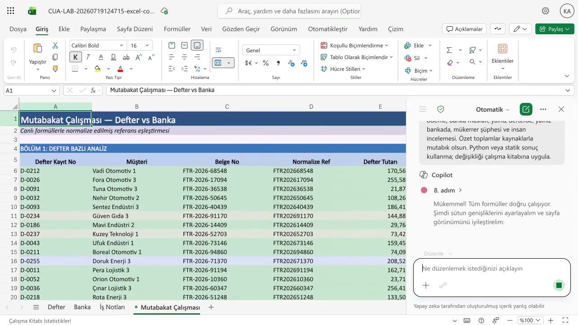Viewport: 578px width, 325px height.
Task: Click the percent style icon
Action: (266, 63)
